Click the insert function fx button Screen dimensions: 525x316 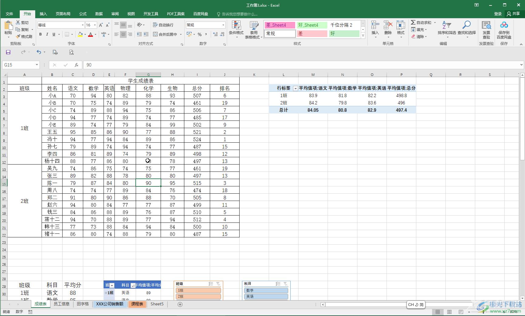pos(77,65)
